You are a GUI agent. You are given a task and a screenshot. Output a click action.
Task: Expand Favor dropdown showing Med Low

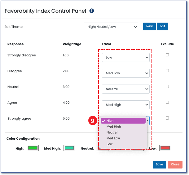pos(125,73)
